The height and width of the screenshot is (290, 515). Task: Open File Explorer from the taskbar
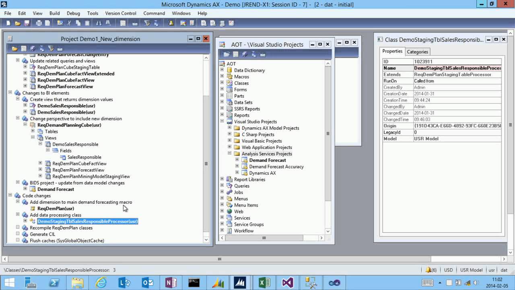coord(77,282)
